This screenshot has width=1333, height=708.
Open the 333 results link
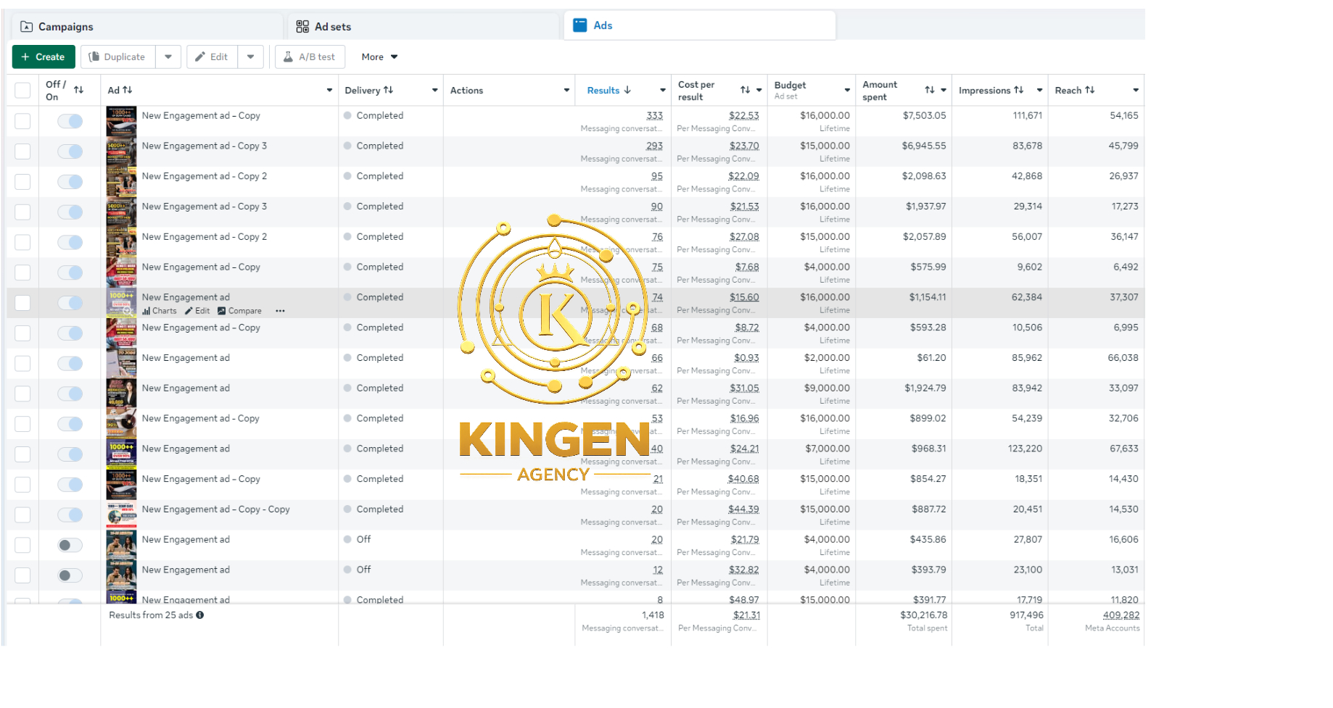click(x=655, y=116)
